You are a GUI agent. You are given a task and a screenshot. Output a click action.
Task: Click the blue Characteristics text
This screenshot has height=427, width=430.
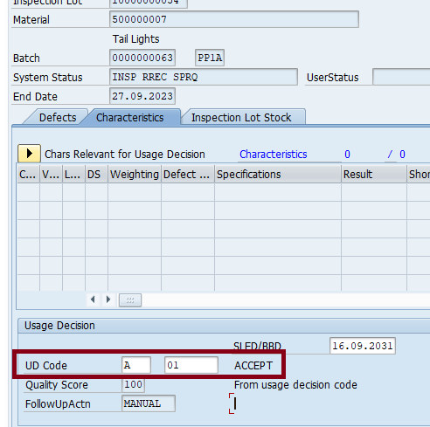click(274, 155)
